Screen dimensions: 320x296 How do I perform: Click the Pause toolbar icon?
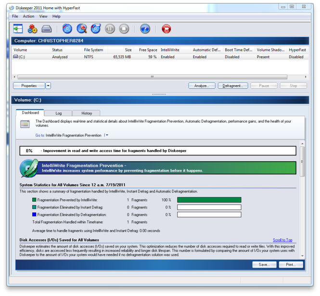coord(110,29)
